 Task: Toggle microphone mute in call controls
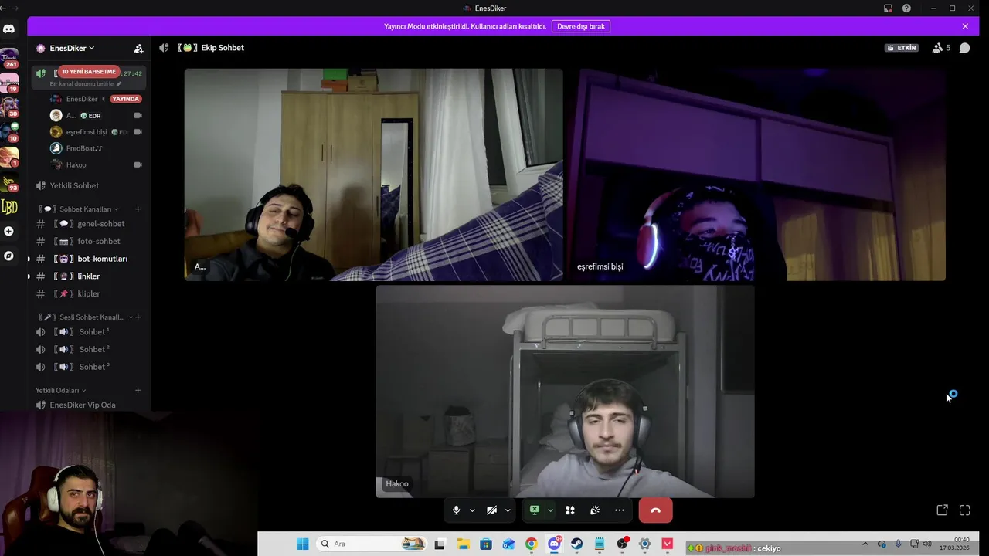(x=456, y=510)
